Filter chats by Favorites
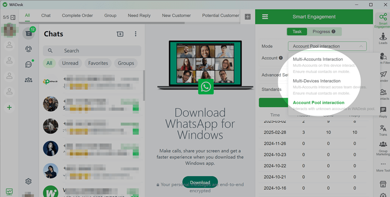390x197 pixels. [x=98, y=63]
